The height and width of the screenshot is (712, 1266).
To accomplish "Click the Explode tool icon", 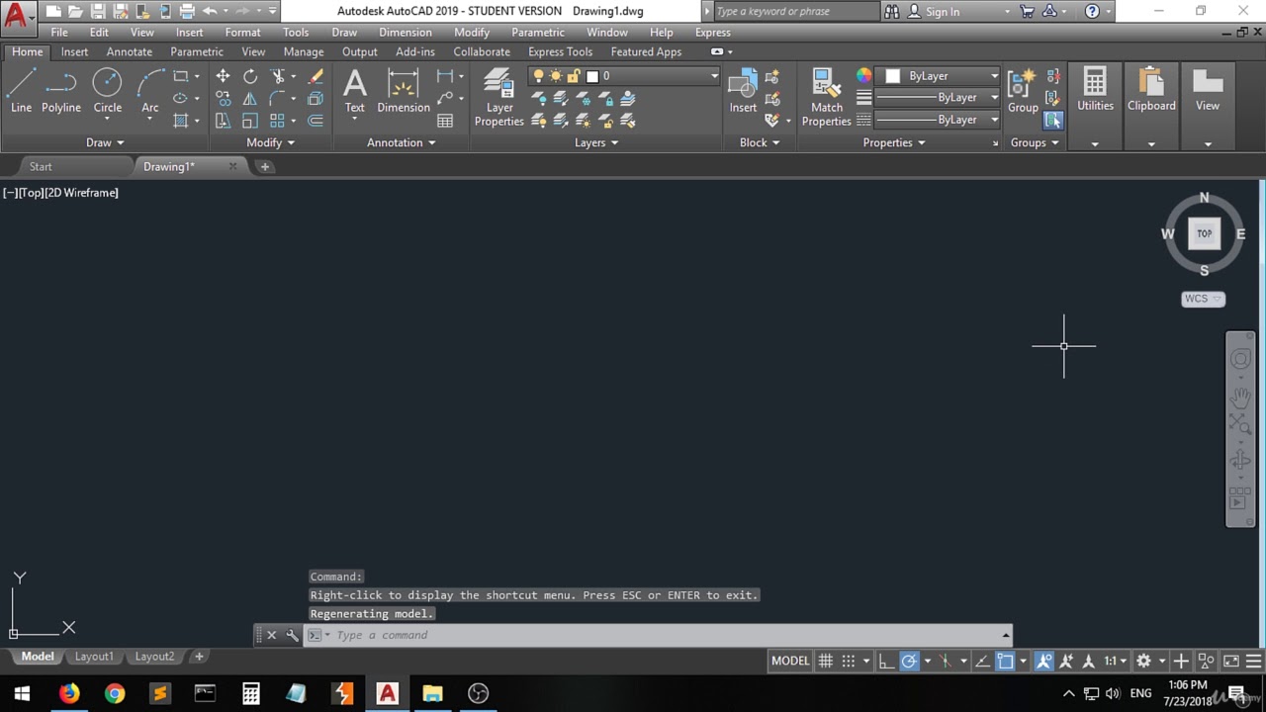I will click(316, 99).
